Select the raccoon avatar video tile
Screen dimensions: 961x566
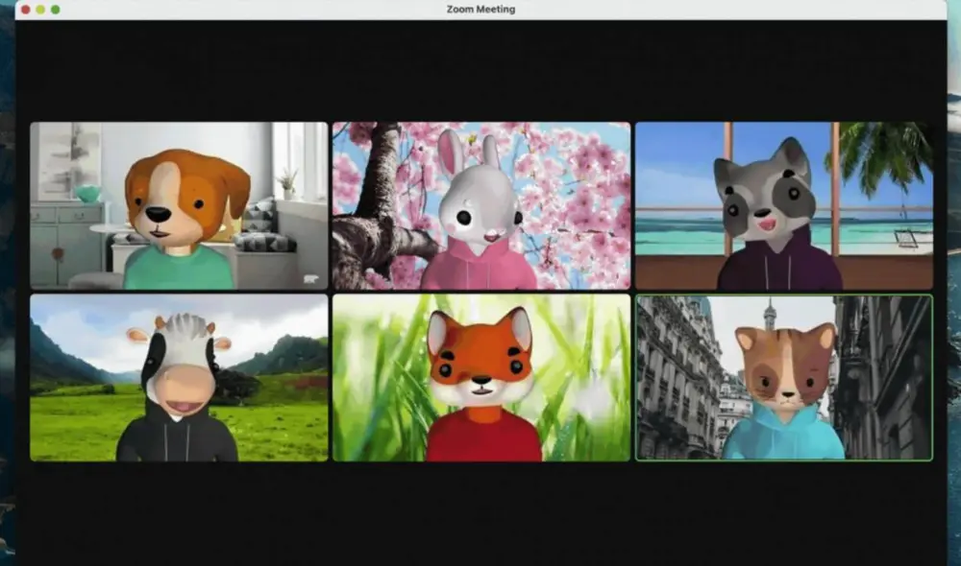[x=783, y=205]
